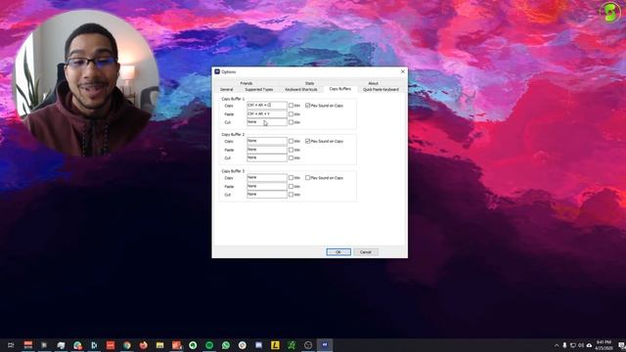Open WhatsApp from the taskbar
Screen dimensions: 626x352
point(226,345)
